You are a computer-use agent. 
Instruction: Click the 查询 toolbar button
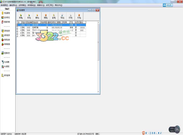coord(54,16)
